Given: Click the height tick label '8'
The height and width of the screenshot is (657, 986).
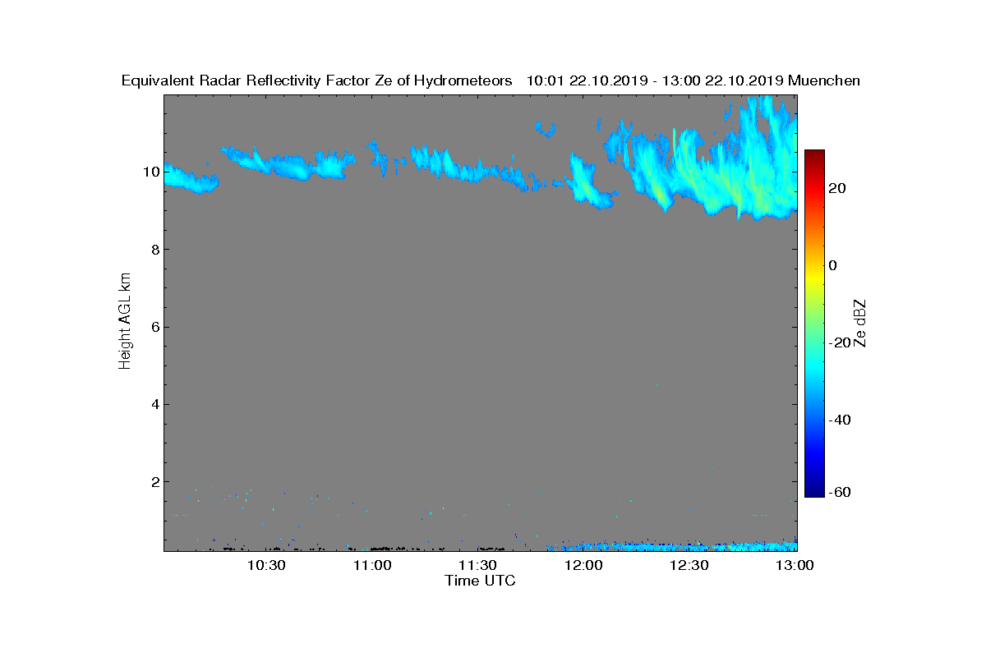Looking at the screenshot, I should point(154,250).
